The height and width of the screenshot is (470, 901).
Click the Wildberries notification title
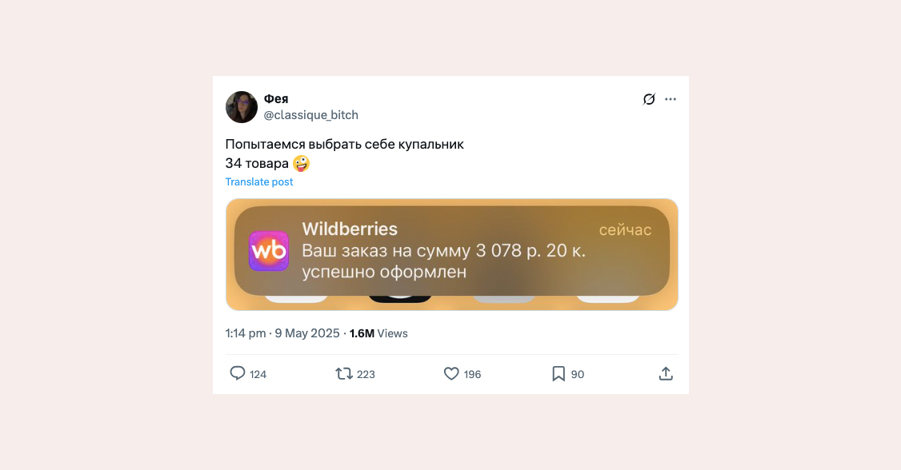[350, 229]
